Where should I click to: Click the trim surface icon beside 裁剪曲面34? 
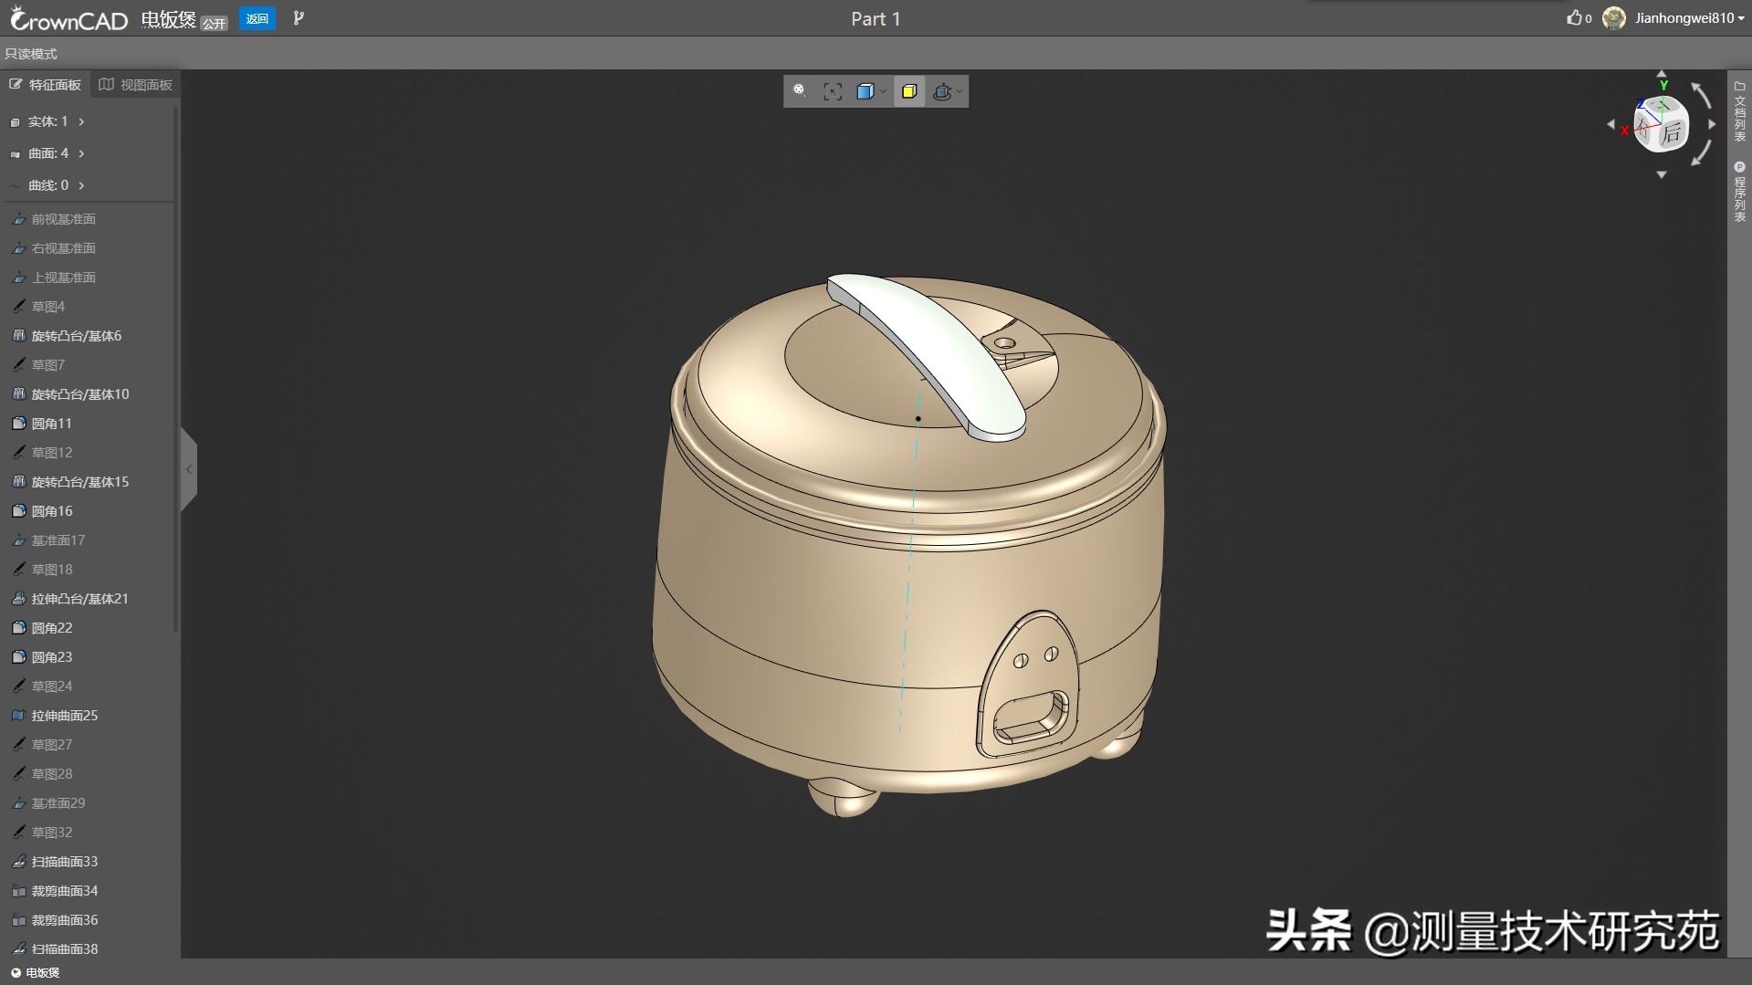(18, 891)
